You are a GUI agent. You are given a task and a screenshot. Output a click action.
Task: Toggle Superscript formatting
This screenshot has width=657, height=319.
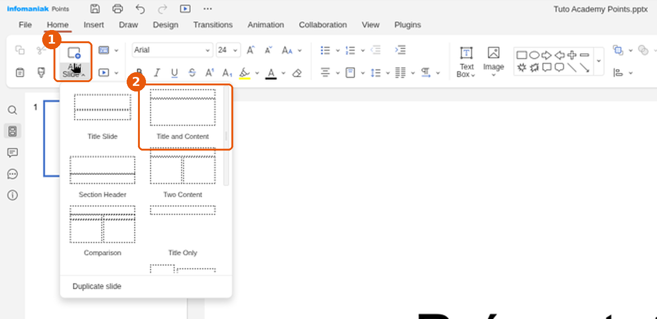pyautogui.click(x=210, y=73)
